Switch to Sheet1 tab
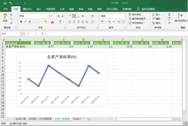 coord(77,119)
